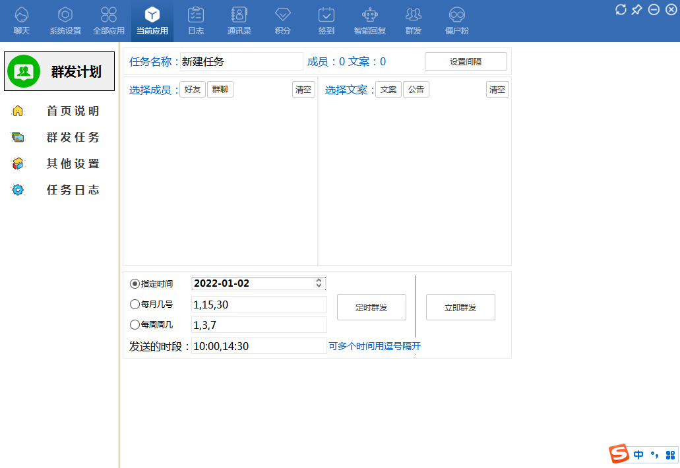Open the 僵尸粉 skull icon

[456, 15]
